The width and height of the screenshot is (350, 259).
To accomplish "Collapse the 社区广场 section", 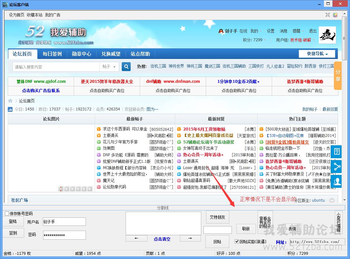I will coord(332,200).
